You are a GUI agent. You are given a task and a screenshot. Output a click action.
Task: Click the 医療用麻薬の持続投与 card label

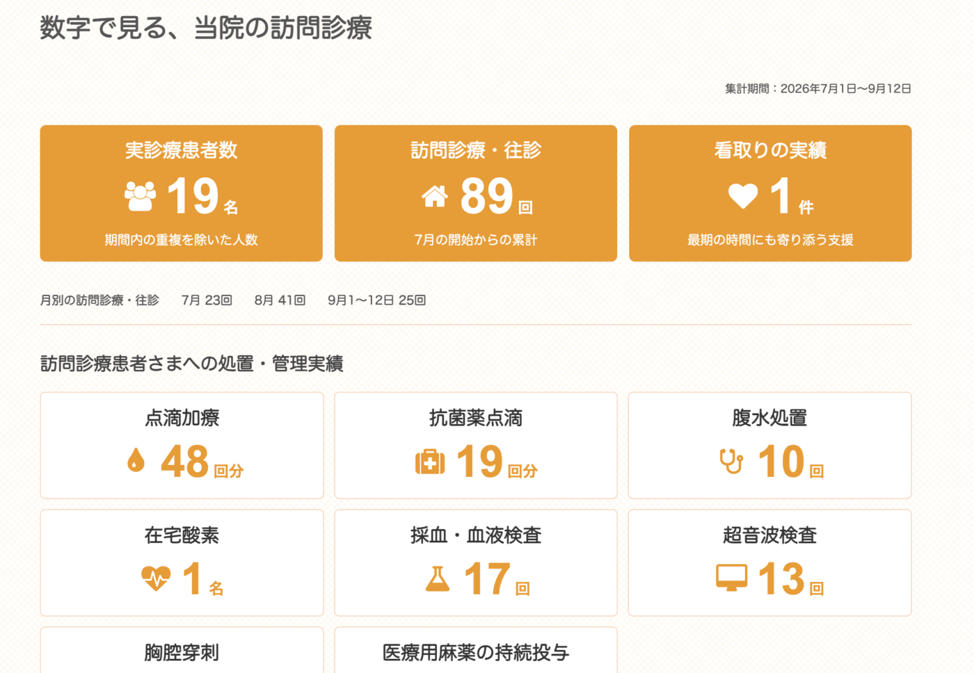(x=476, y=653)
